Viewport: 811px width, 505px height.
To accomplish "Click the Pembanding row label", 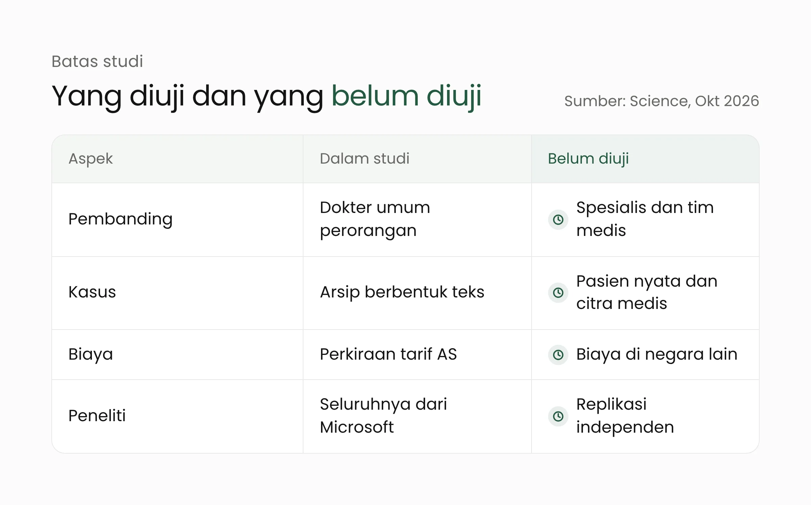I will coord(120,219).
